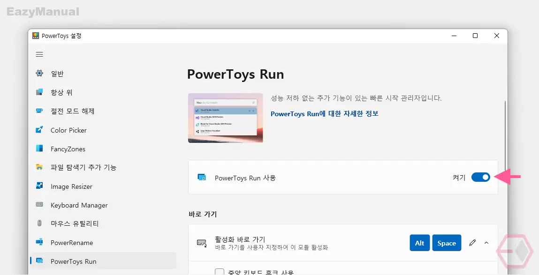The width and height of the screenshot is (539, 275).
Task: Click the PowerRename icon
Action: 39,242
